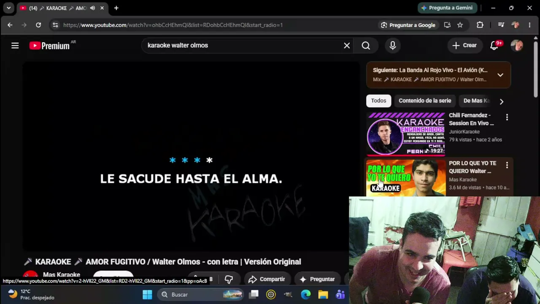Open the YouTube guide hamburger menu

(15, 46)
